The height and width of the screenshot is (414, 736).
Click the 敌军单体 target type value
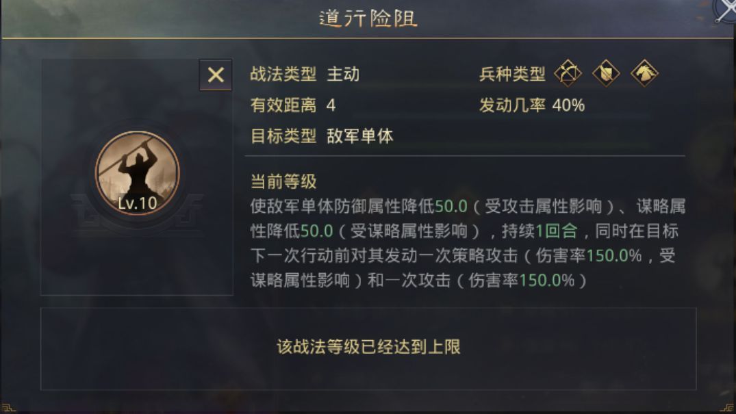pyautogui.click(x=360, y=135)
